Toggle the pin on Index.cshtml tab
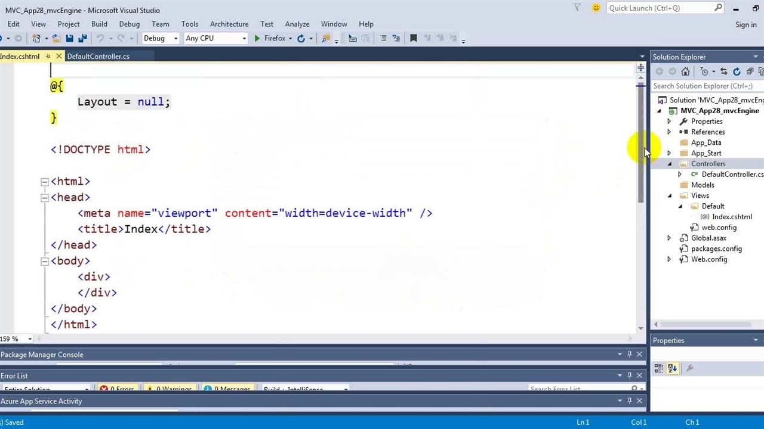 [x=48, y=56]
